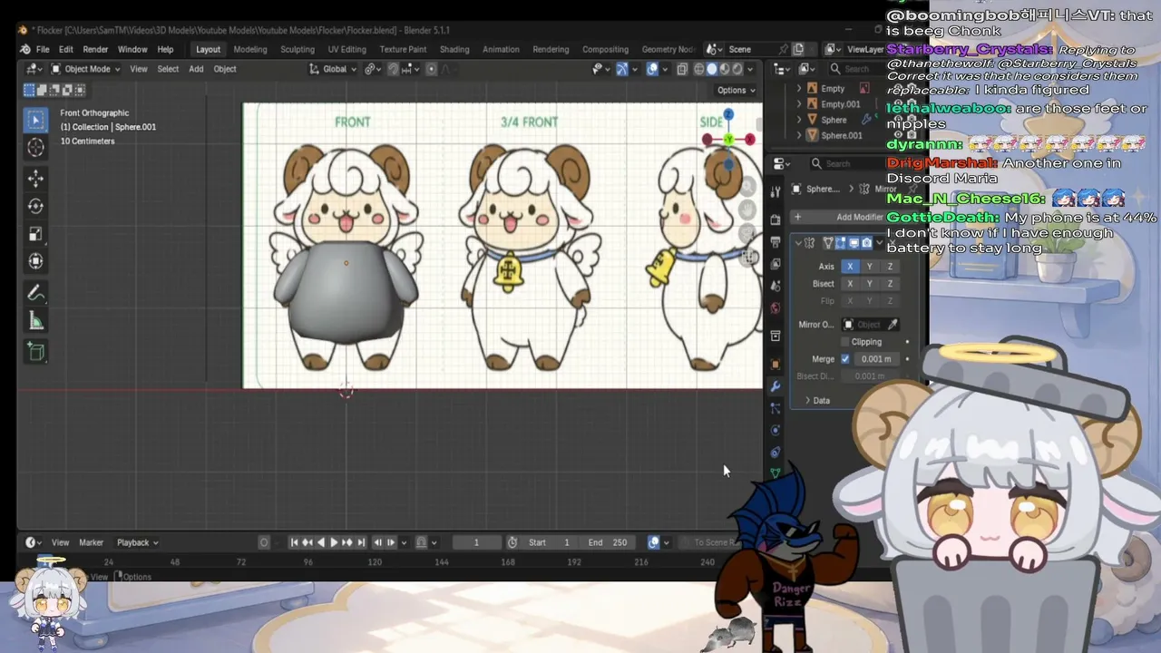Open the Render menu
Screen dimensions: 1161x653
95,49
